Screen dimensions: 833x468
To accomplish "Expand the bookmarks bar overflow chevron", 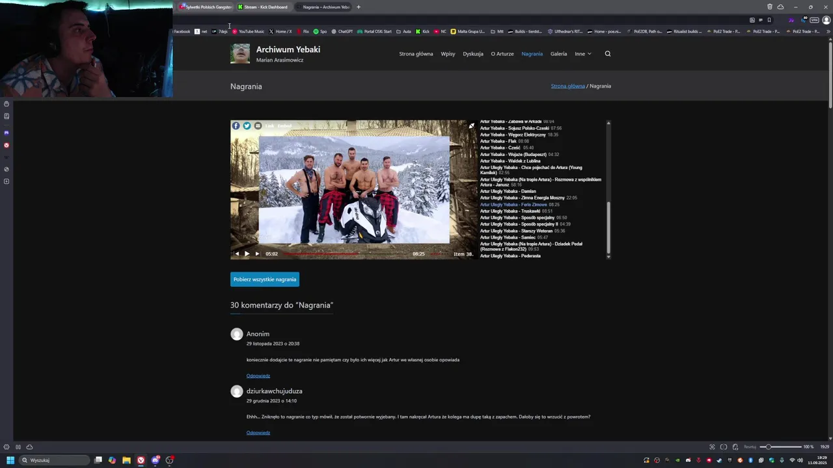I will tap(828, 31).
